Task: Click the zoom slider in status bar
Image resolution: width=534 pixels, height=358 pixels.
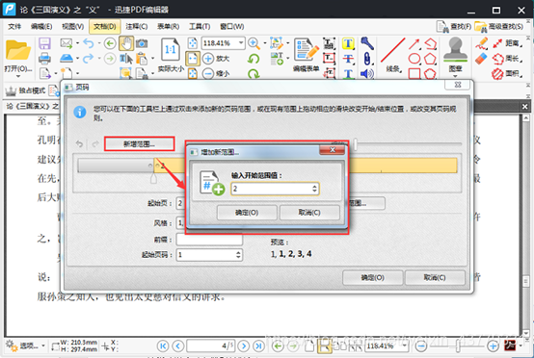Action: click(x=458, y=346)
